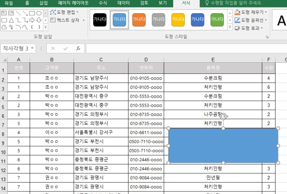Switch to the 데이터 tab

(x=123, y=3)
